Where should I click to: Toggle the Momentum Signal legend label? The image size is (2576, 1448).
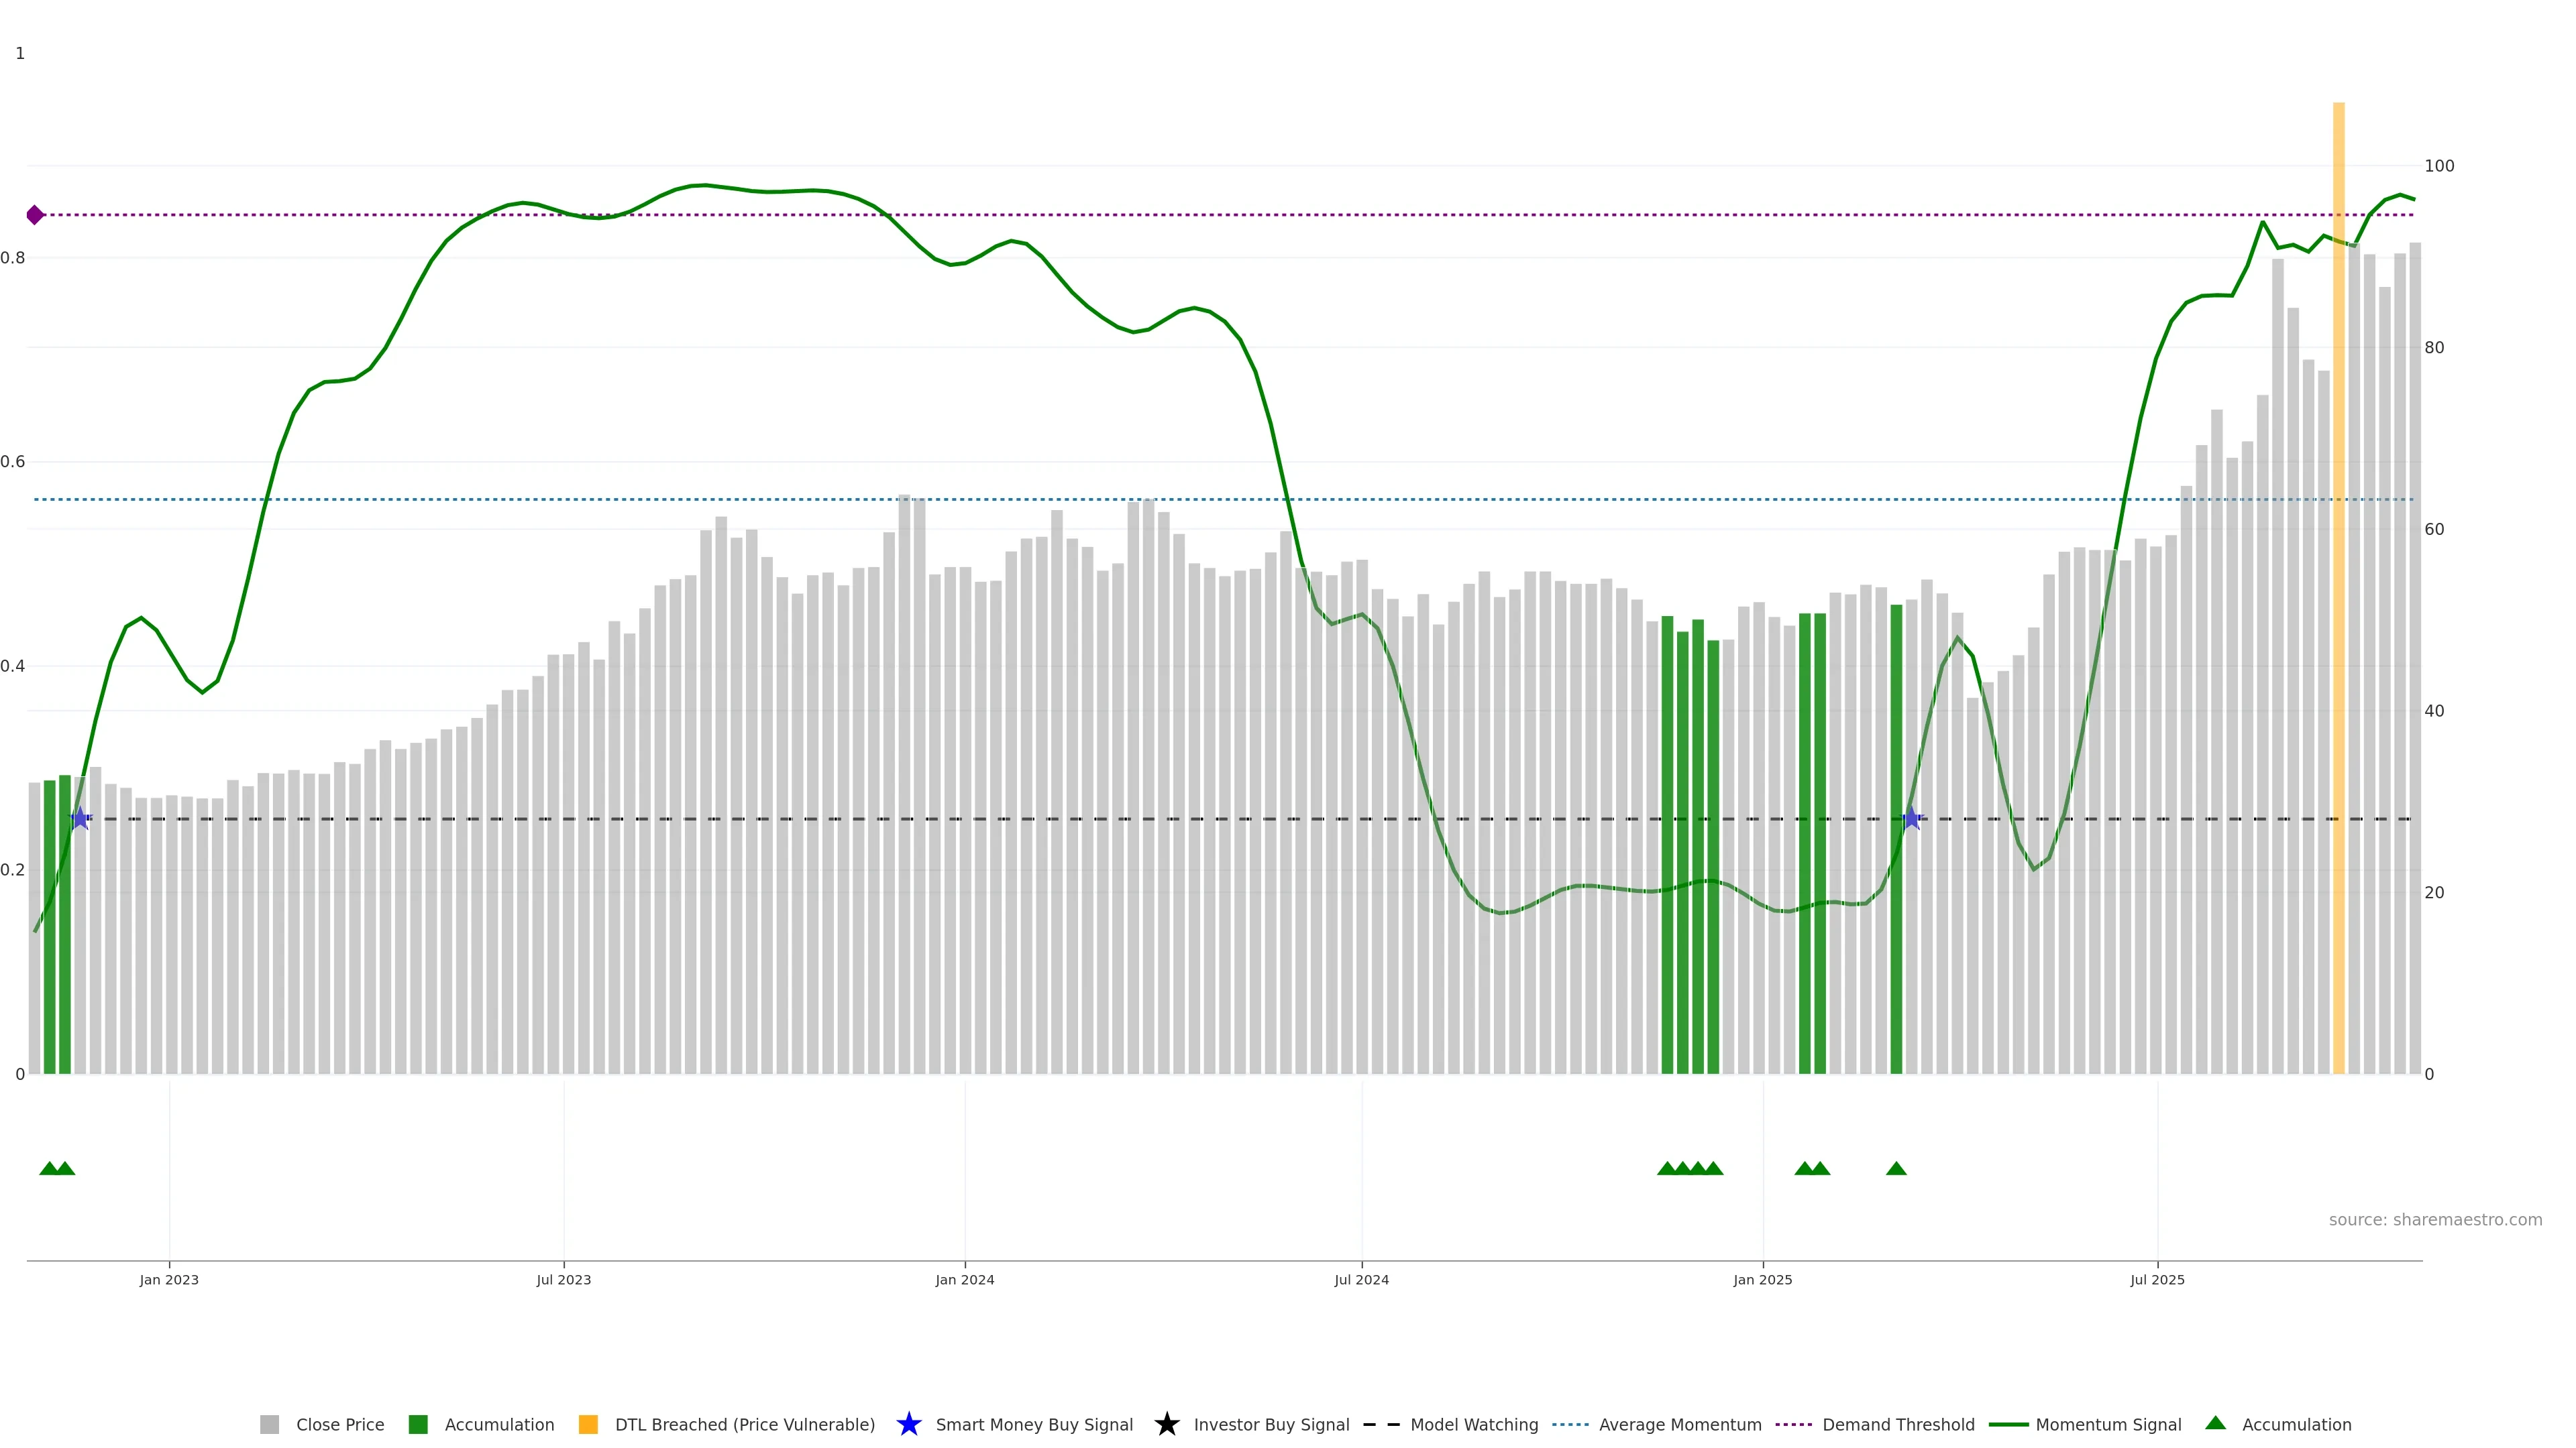click(x=2108, y=1424)
